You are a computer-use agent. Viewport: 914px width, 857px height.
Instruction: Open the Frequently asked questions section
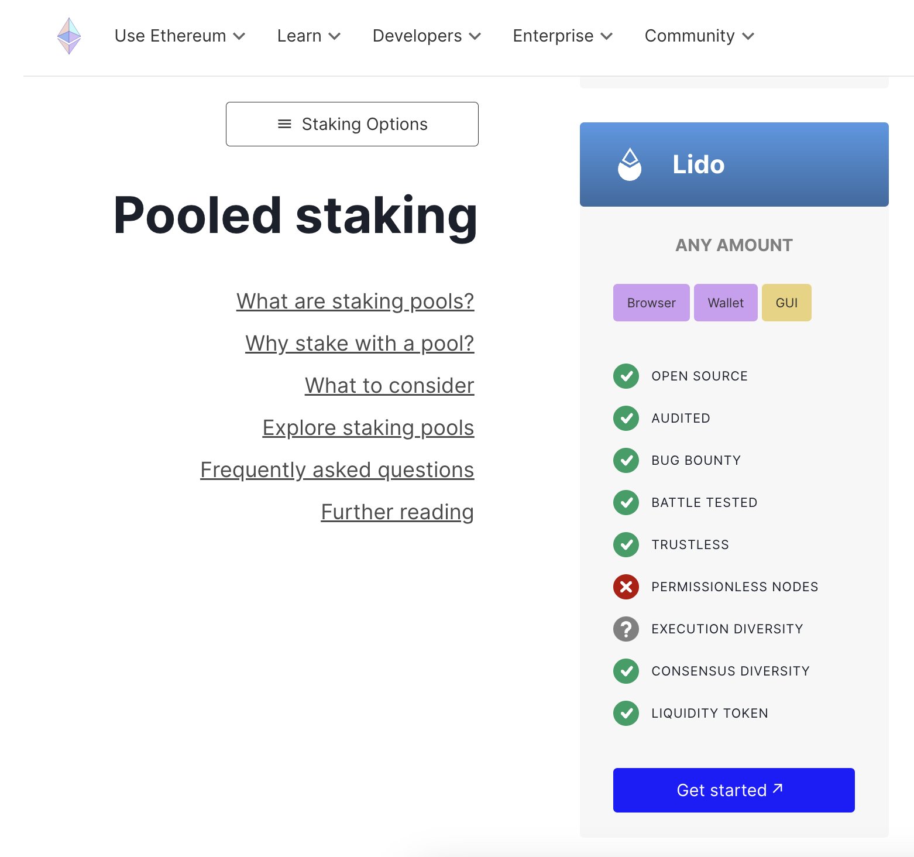(337, 469)
